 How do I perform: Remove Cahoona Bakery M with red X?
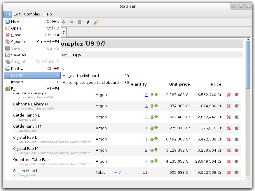coord(229,106)
